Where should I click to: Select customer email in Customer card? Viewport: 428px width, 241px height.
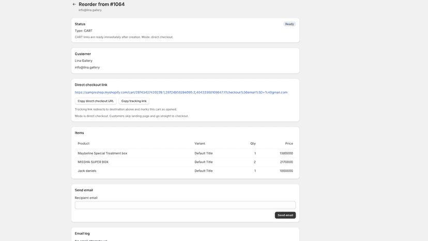click(x=87, y=67)
